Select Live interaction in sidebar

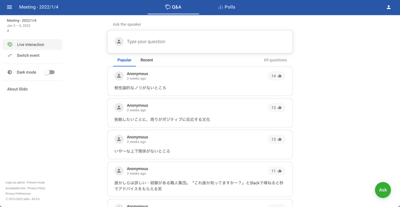[32, 44]
